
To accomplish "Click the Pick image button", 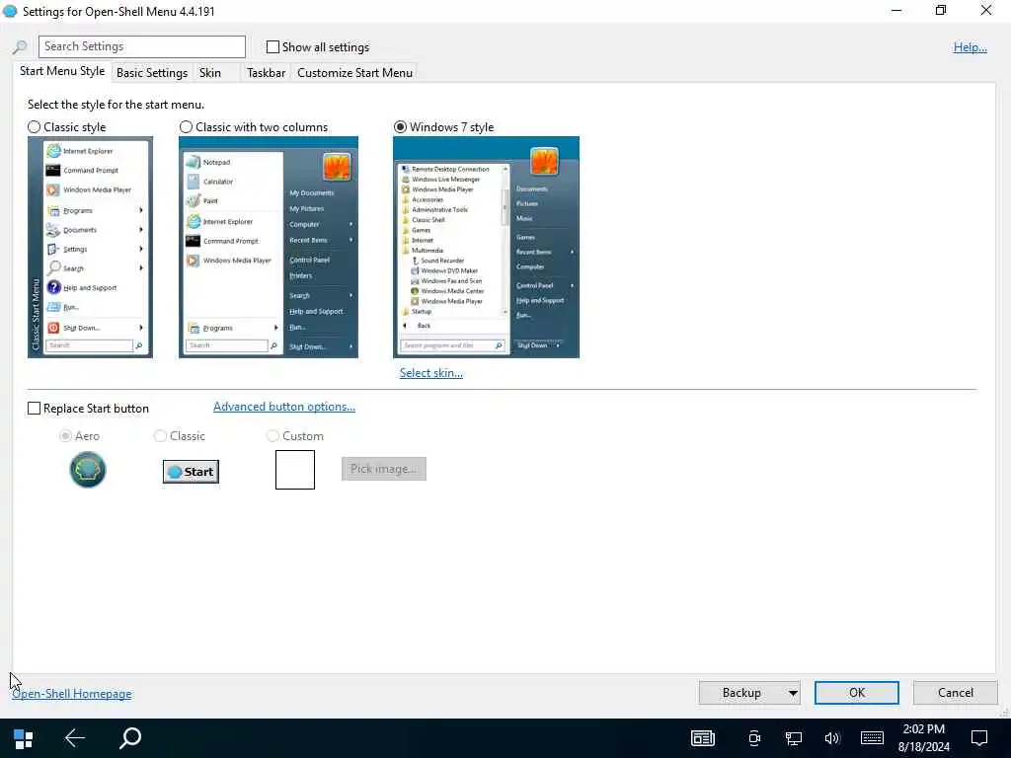I will 384,469.
